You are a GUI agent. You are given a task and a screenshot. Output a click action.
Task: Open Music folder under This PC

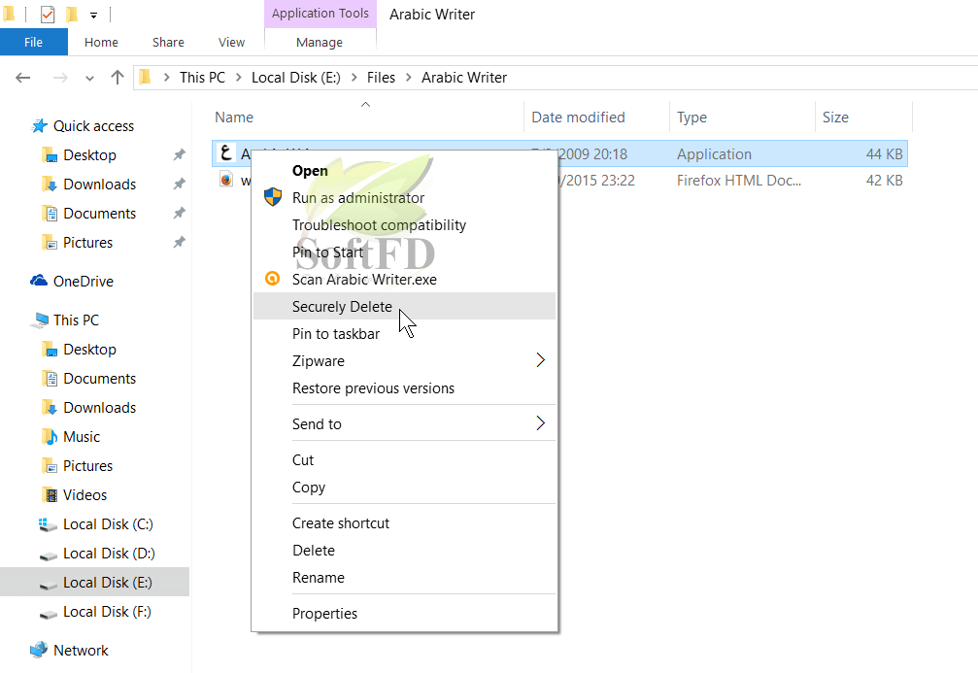coord(81,437)
